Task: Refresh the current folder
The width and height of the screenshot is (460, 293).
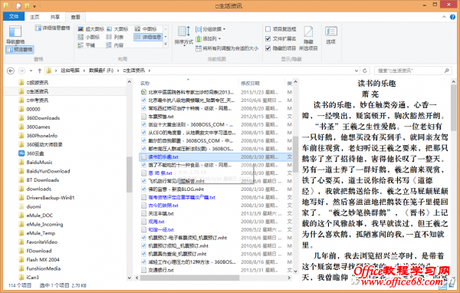Action: tap(365, 71)
